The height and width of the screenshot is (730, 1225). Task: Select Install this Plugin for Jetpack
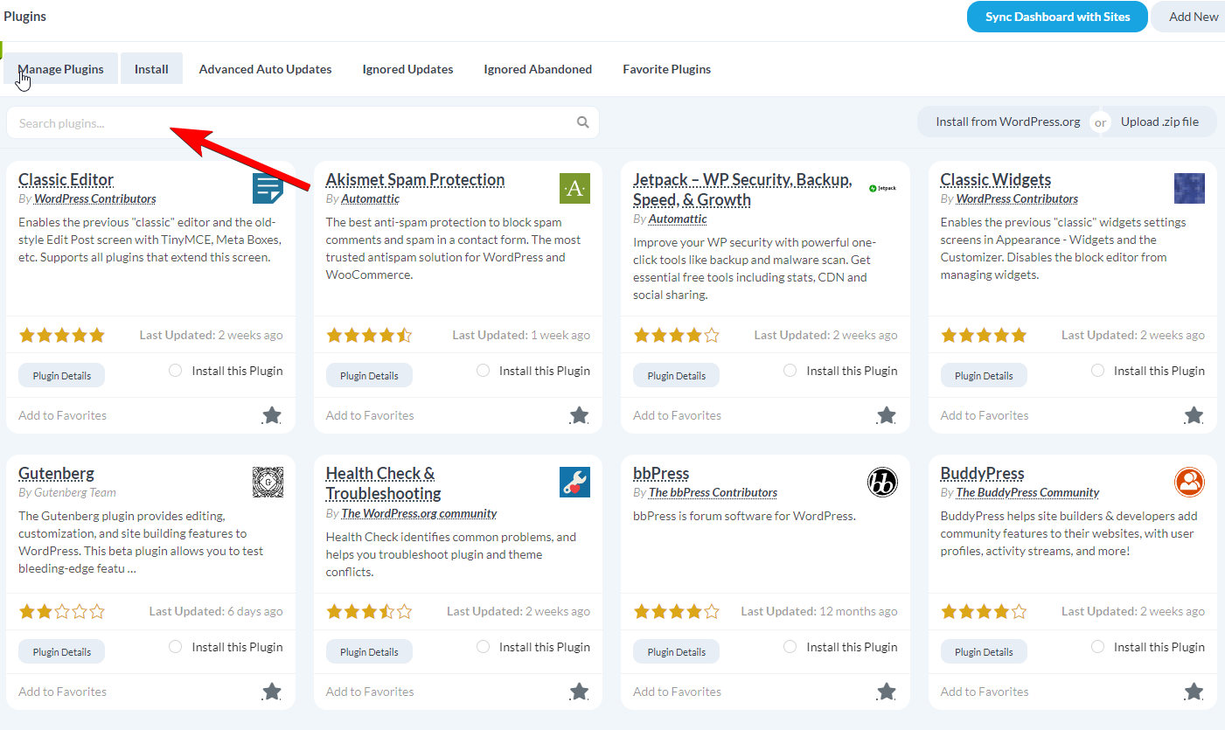pos(790,370)
